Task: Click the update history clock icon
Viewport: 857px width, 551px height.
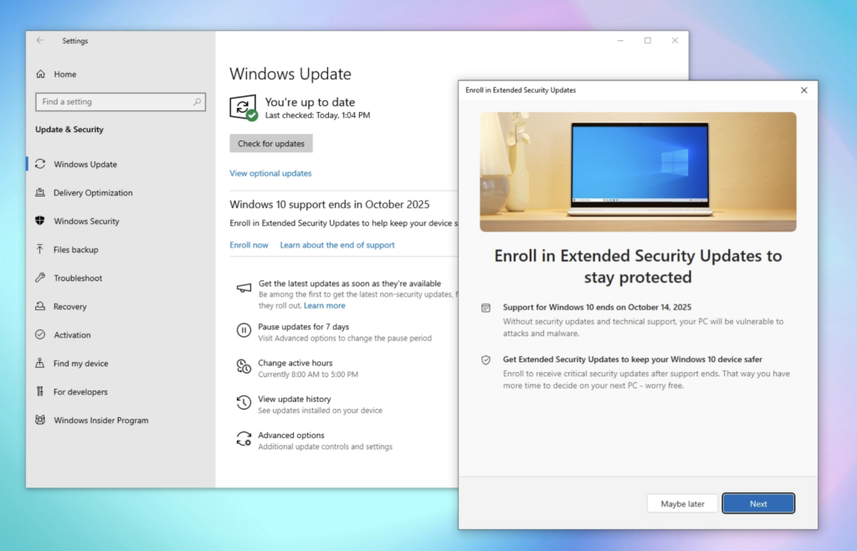Action: pyautogui.click(x=244, y=402)
